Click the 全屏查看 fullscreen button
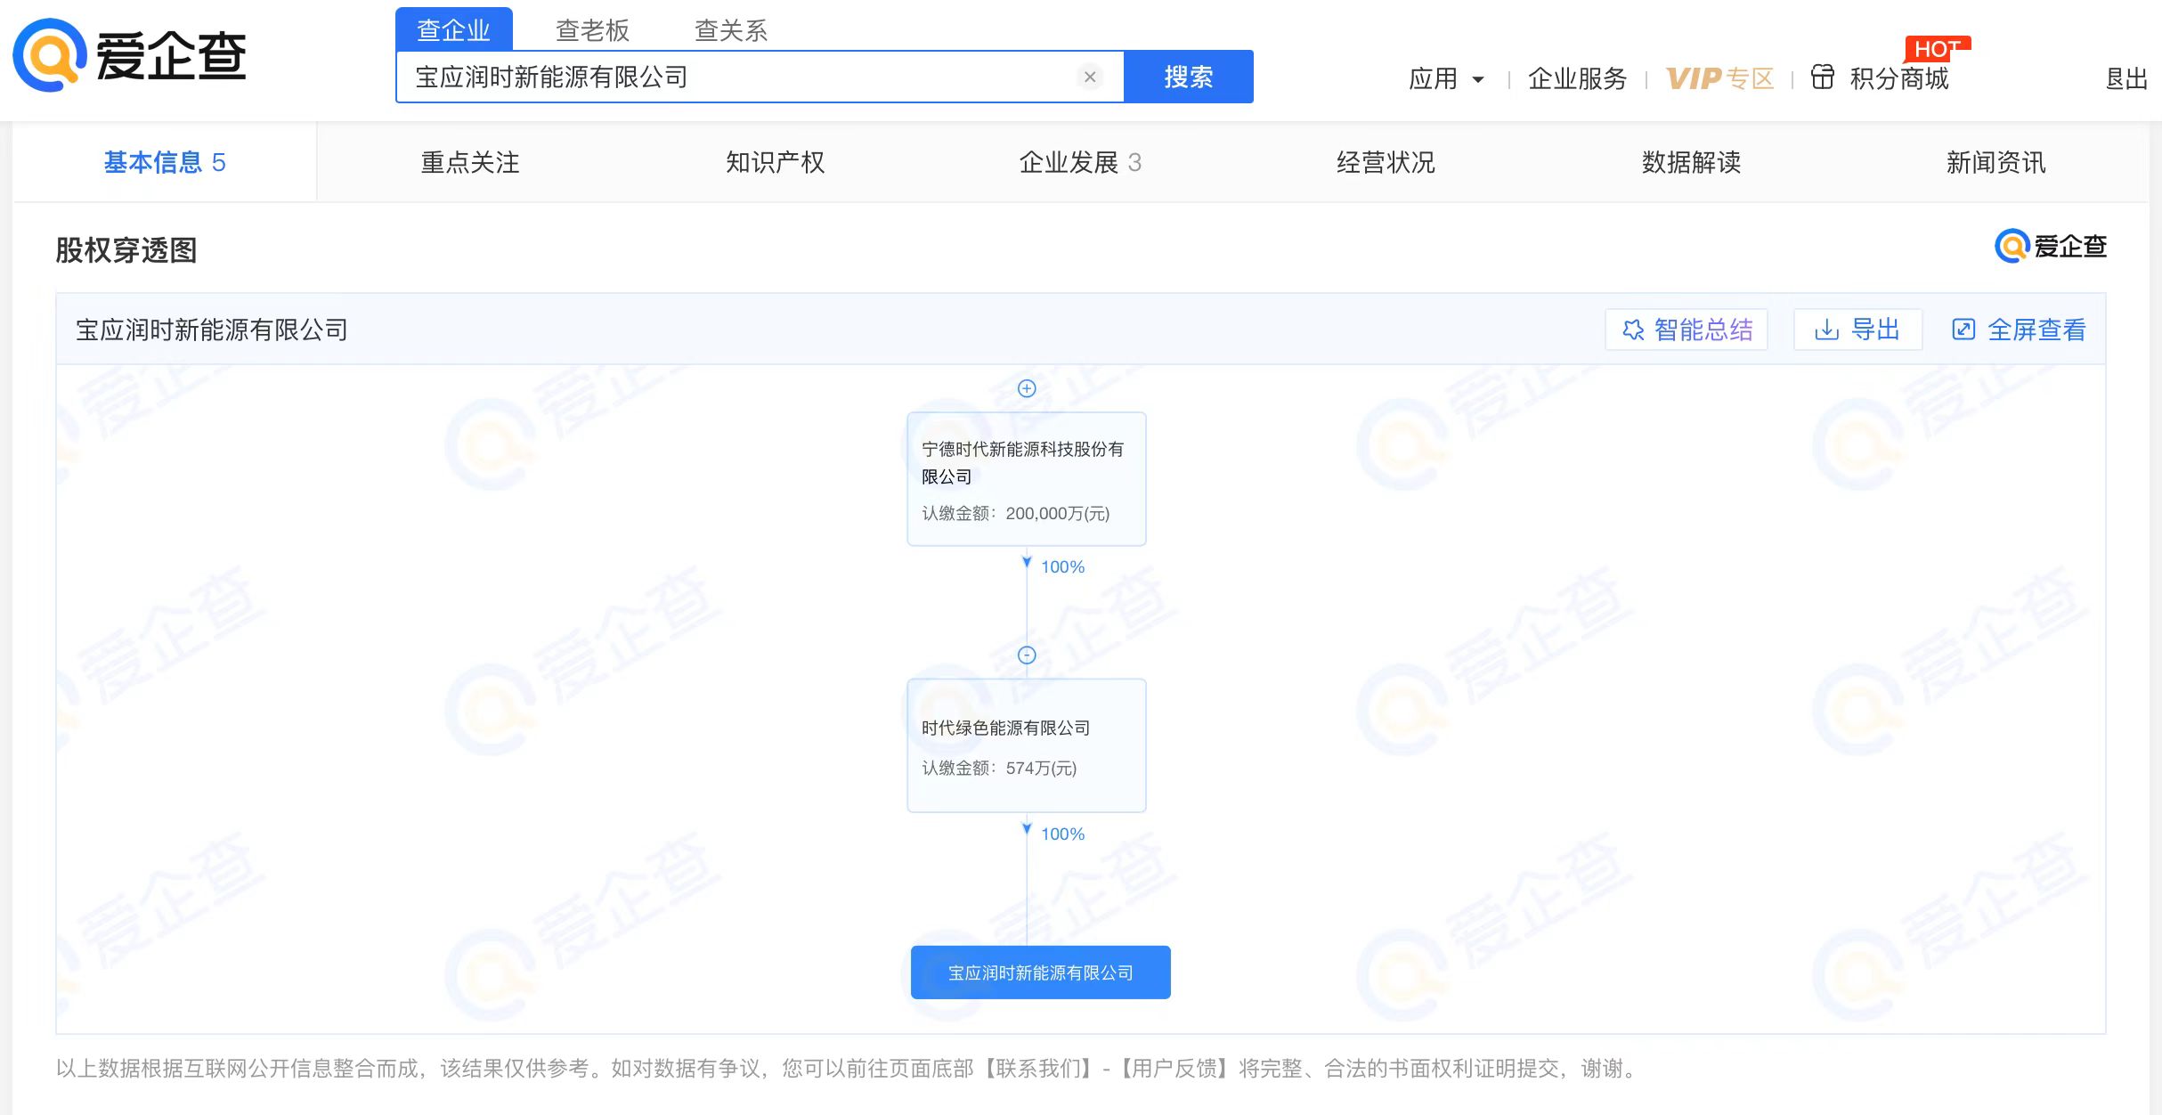 click(x=2019, y=330)
